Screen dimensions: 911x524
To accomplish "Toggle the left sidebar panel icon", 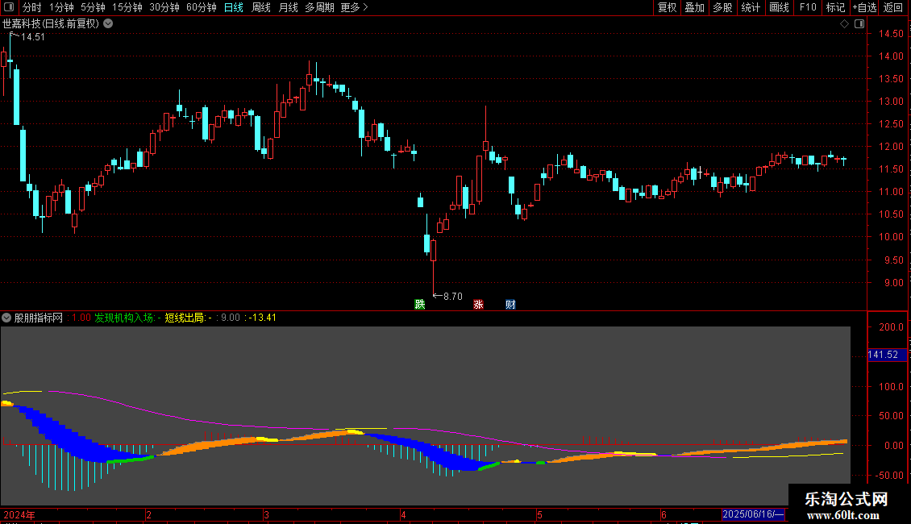I will (x=9, y=7).
